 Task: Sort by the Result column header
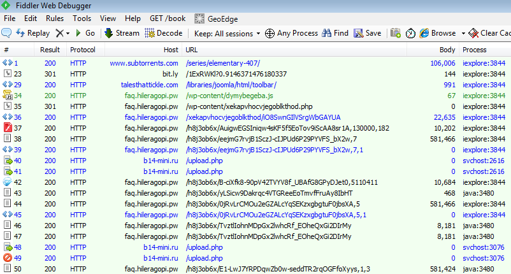click(x=50, y=50)
